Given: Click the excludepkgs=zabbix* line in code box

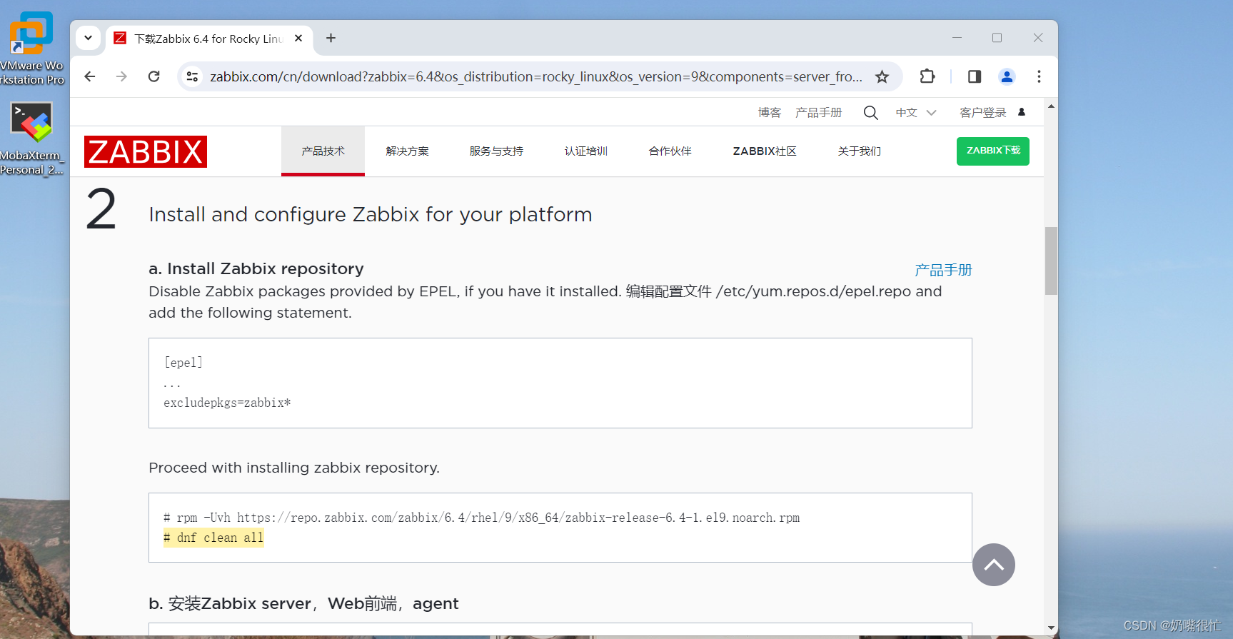Looking at the screenshot, I should tap(227, 403).
